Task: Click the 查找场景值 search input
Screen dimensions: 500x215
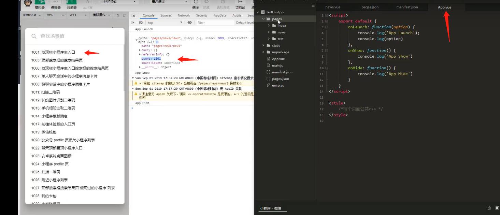Action: click(x=75, y=36)
